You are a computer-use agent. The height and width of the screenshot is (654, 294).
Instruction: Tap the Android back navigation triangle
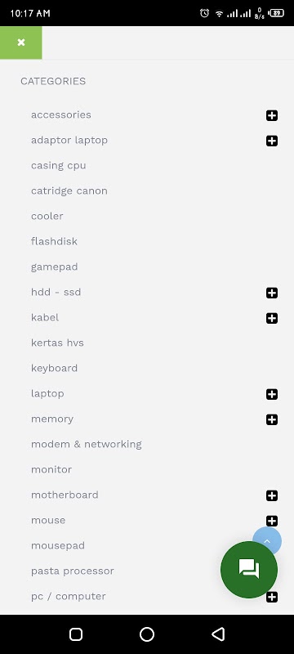coord(218,634)
